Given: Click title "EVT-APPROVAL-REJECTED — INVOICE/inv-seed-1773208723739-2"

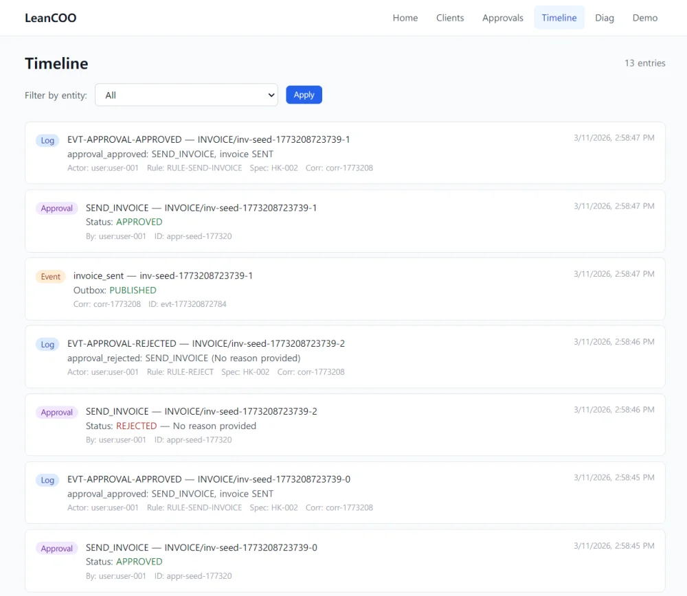Looking at the screenshot, I should click(206, 344).
